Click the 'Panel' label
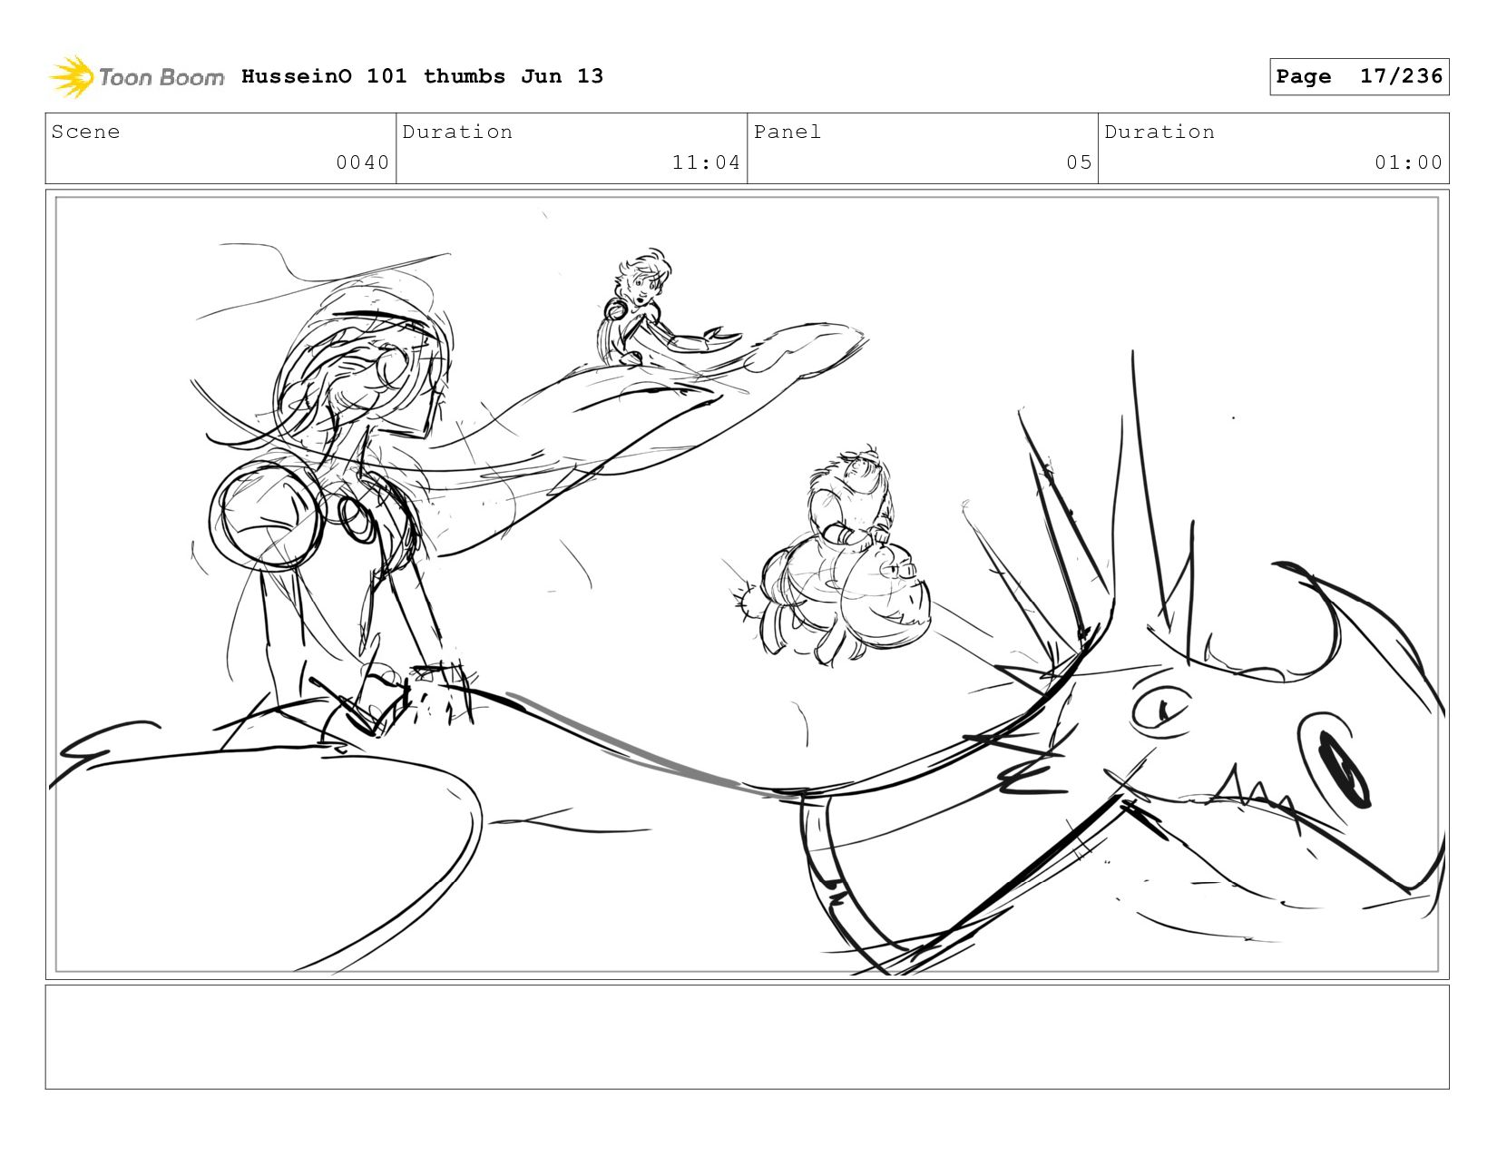1497x1157 pixels. [x=788, y=132]
